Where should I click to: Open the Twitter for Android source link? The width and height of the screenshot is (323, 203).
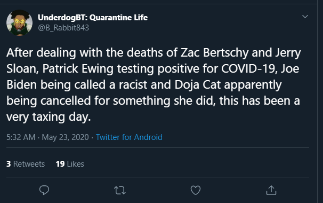tap(129, 137)
